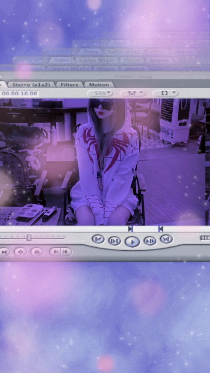Screen dimensions: 210x373
Task: Open the playhead sync dropdown beside 55%
Action: click(x=133, y=93)
